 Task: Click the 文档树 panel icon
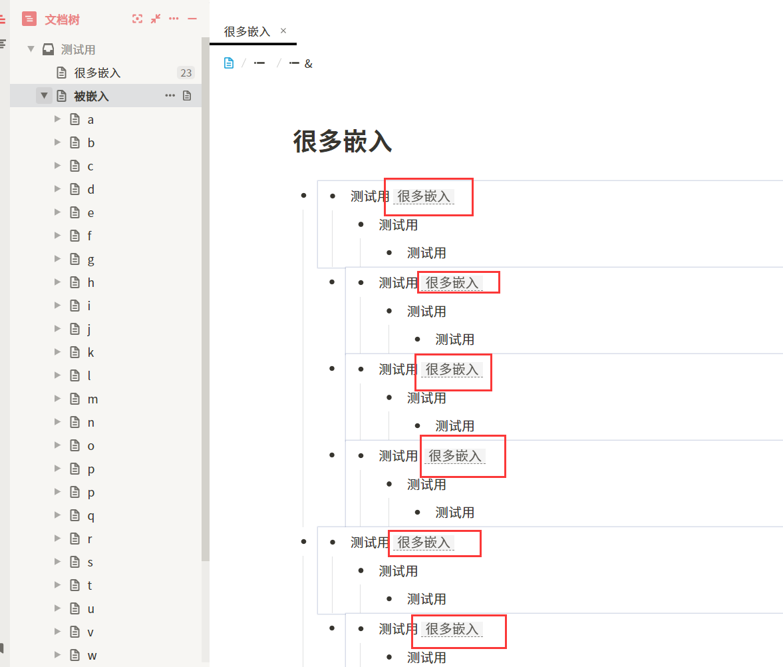[x=29, y=19]
